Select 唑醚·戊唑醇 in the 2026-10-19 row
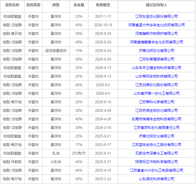Viewport: 196px width, 184px height. 12,25
